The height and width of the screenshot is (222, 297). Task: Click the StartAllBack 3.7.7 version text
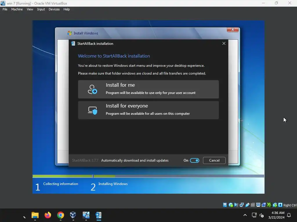point(85,160)
